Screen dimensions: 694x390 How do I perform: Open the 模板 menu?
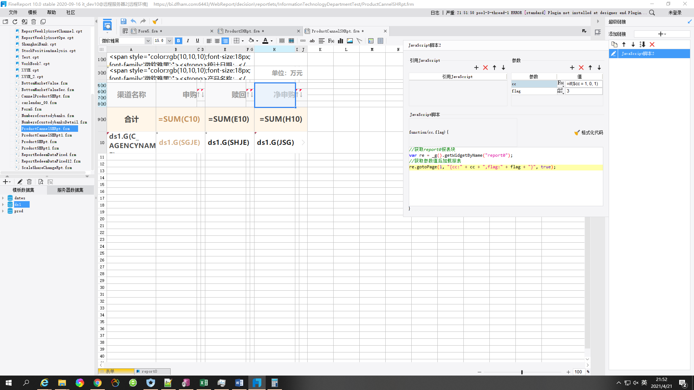click(33, 12)
